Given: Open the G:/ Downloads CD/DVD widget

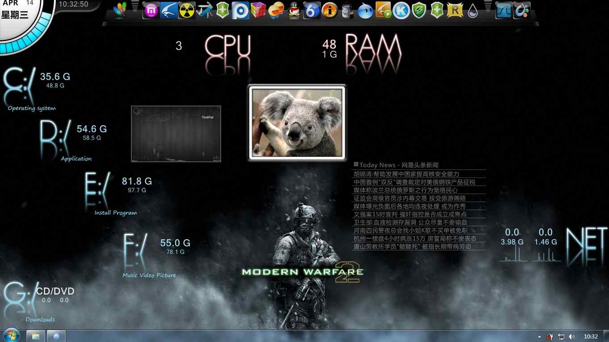Looking at the screenshot, I should (38, 302).
